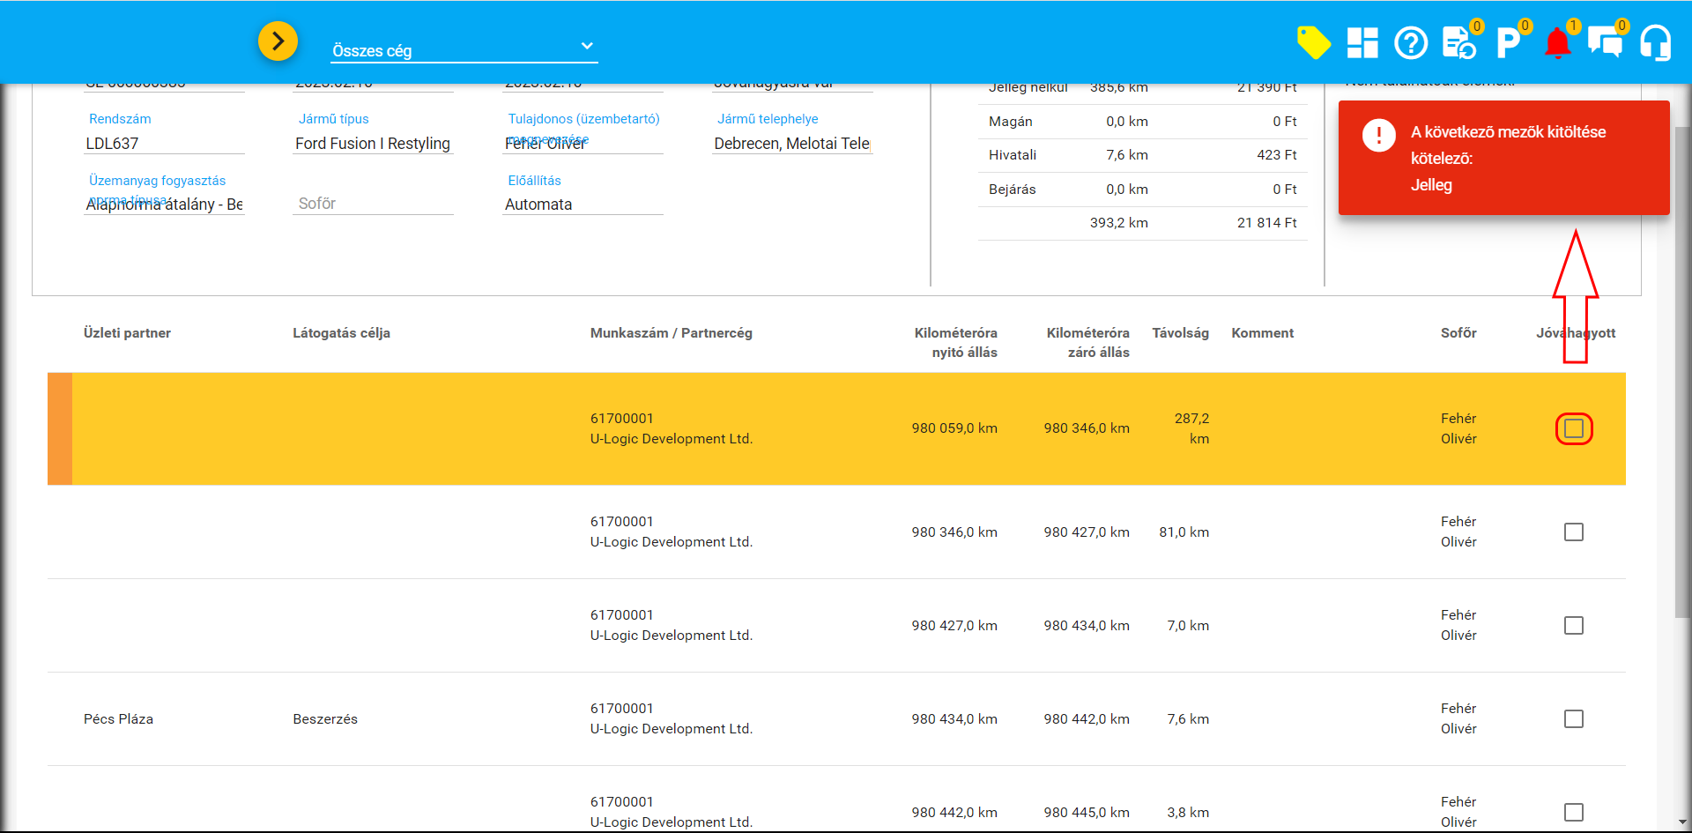Viewport: 1692px width, 833px height.
Task: Open the dashboard tiles icon
Action: click(x=1362, y=42)
